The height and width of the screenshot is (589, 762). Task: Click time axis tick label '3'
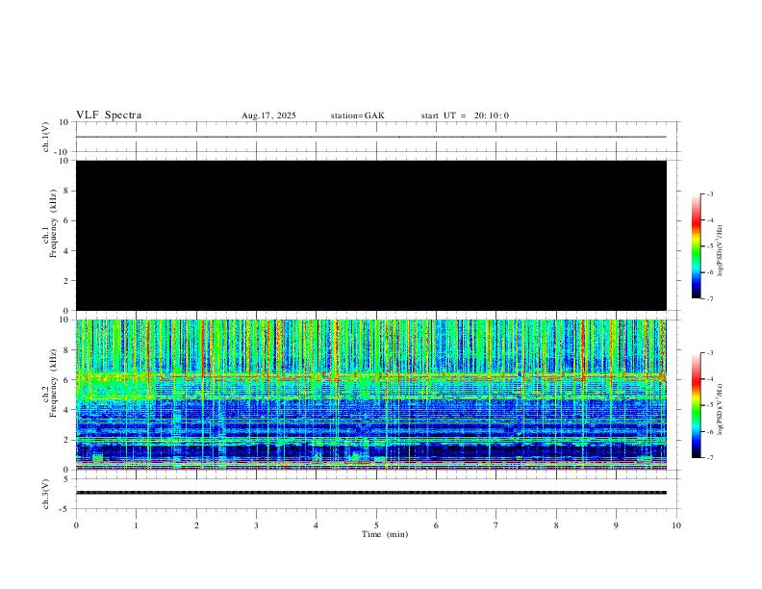tap(256, 525)
